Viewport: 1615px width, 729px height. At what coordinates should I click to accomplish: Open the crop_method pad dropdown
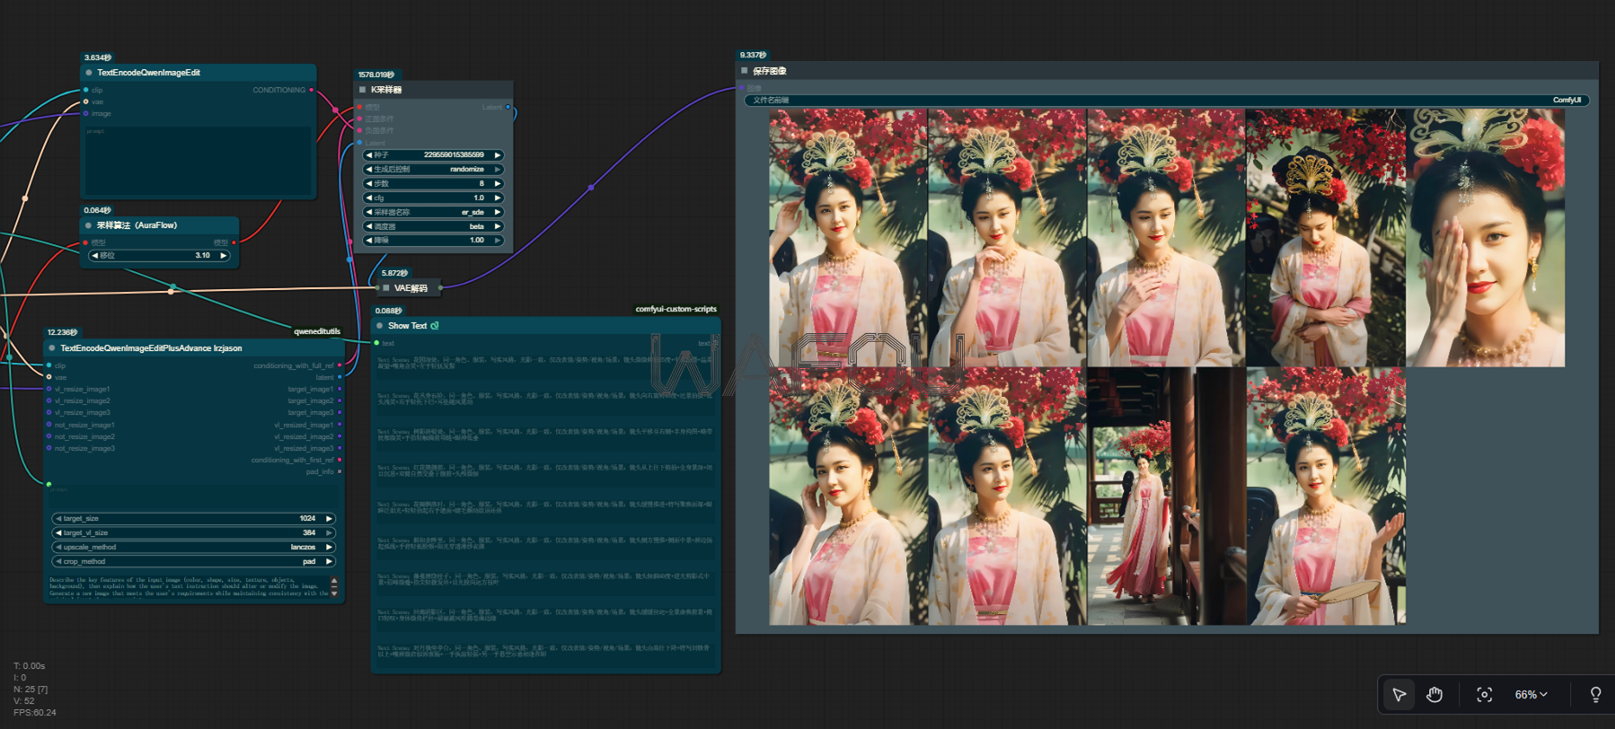193,562
